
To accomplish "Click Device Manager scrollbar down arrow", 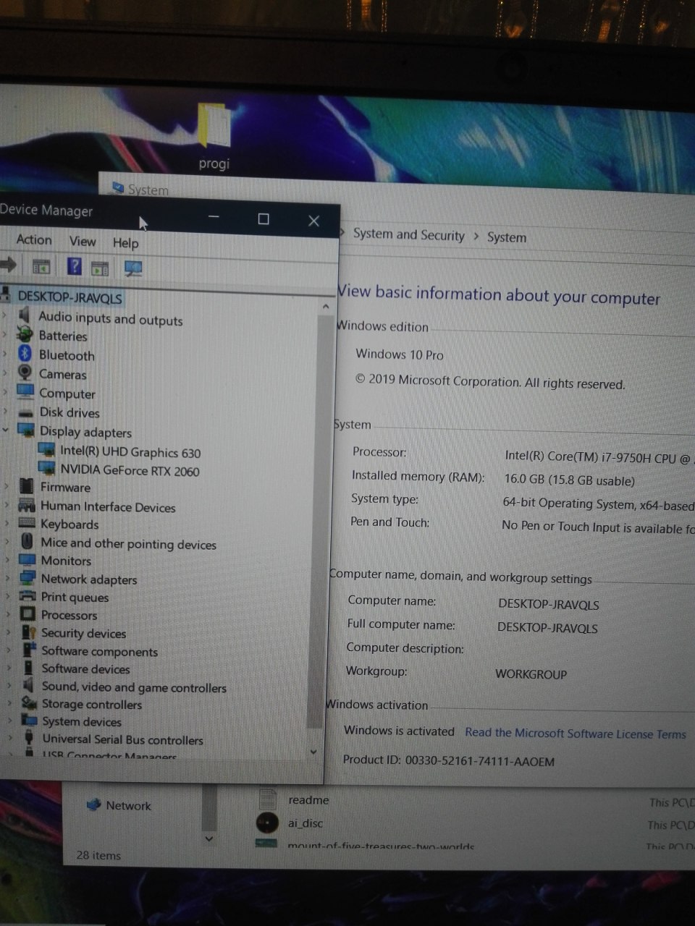I will click(313, 752).
